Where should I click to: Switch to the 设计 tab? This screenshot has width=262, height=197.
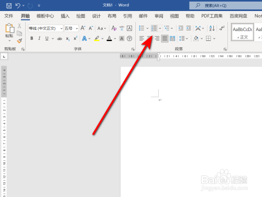[96, 16]
